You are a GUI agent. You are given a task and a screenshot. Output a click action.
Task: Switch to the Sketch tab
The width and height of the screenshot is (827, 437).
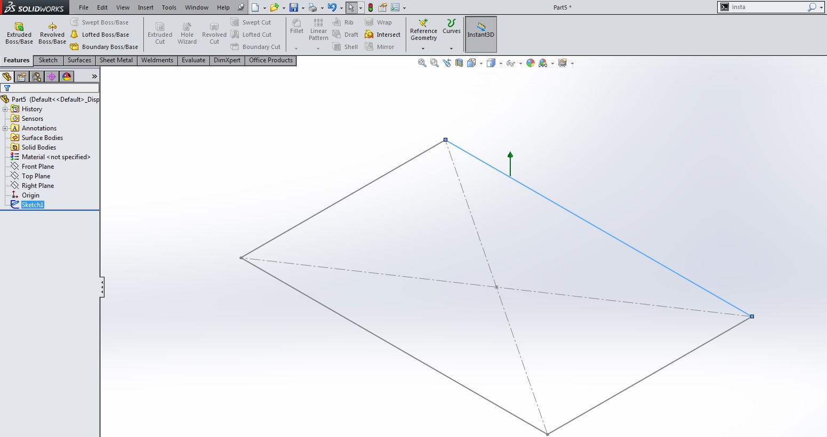point(48,60)
